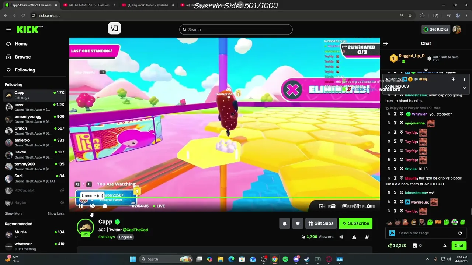Click the search box in Kick header
The height and width of the screenshot is (265, 472).
pyautogui.click(x=236, y=29)
